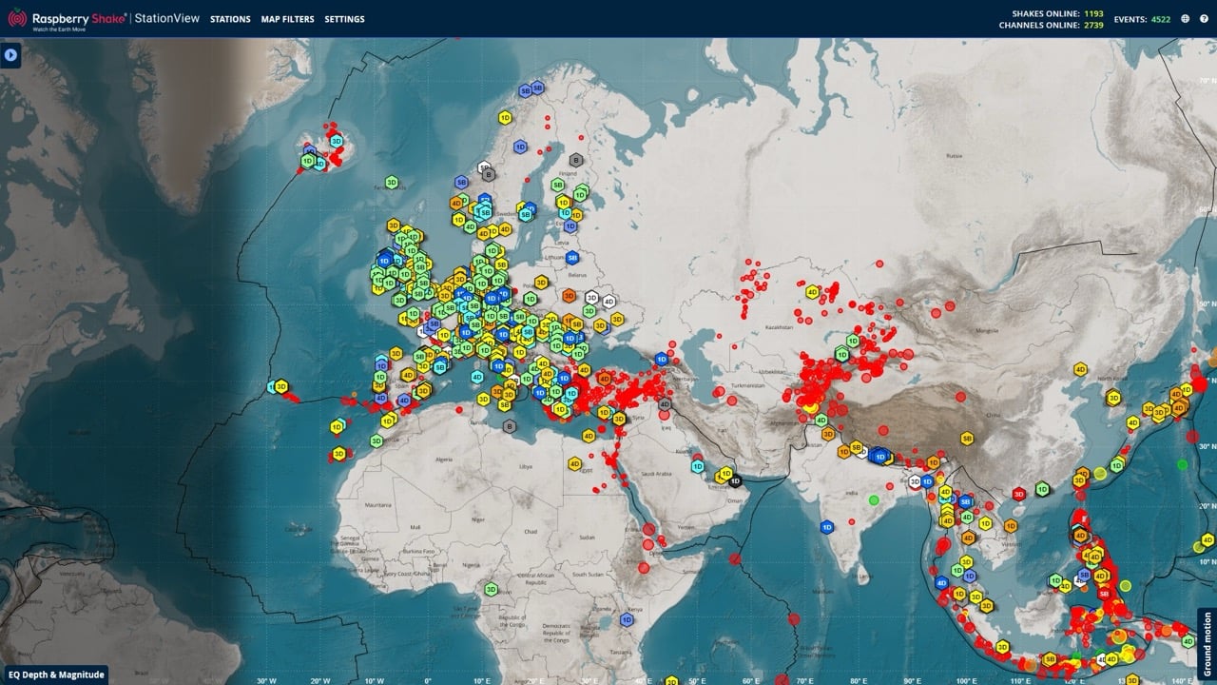Image resolution: width=1217 pixels, height=685 pixels.
Task: Open the Ground motion side tab
Action: tap(1207, 643)
